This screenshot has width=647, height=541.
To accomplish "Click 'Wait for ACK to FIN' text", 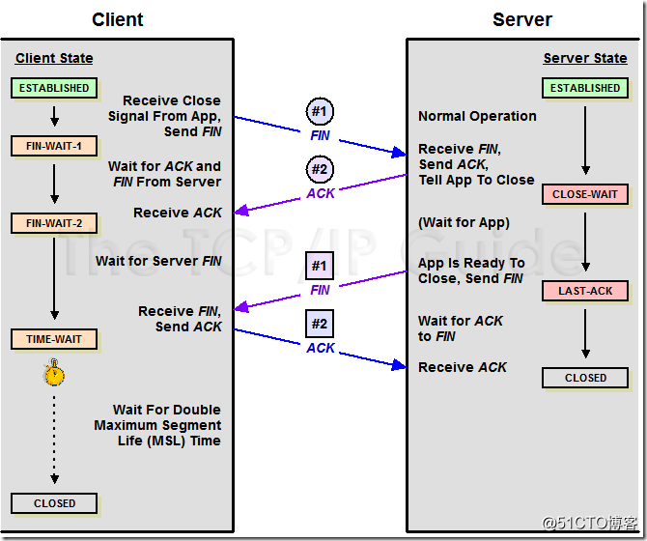I will 461,328.
